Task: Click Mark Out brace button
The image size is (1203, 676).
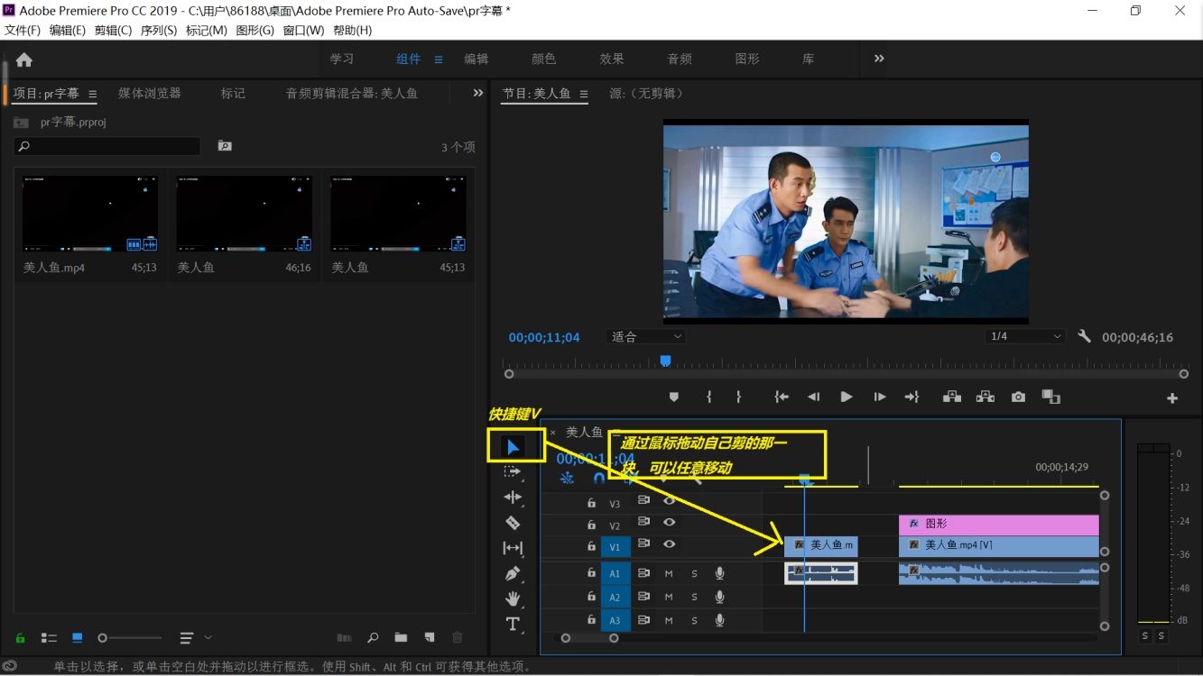Action: point(738,397)
